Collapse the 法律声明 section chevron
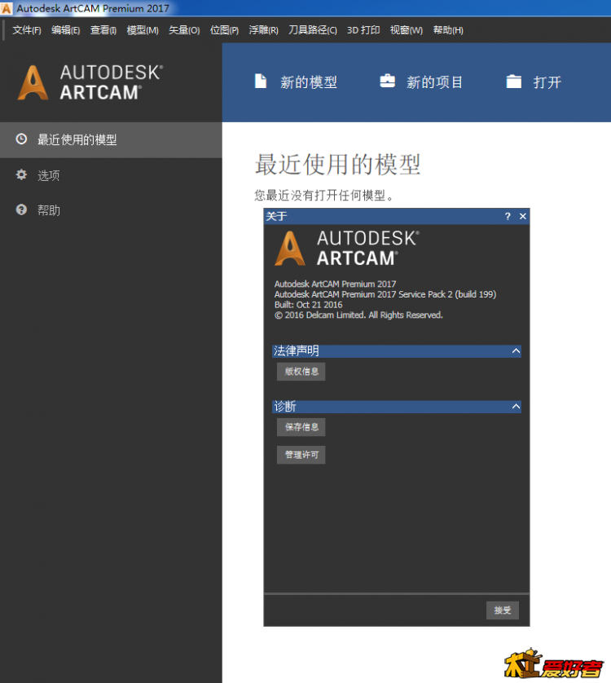611x683 pixels. (x=516, y=351)
